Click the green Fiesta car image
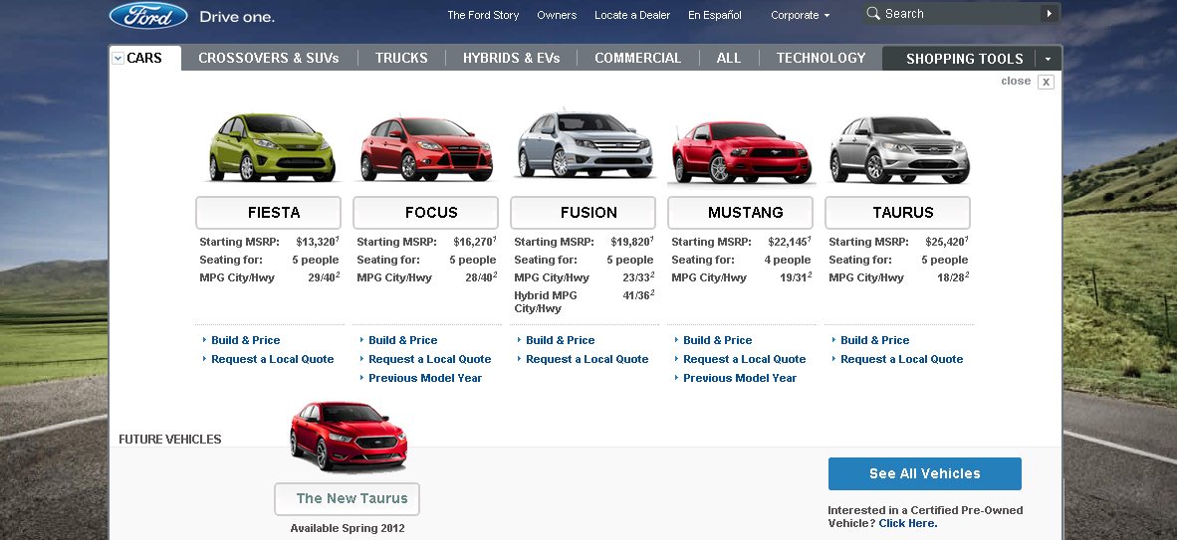The width and height of the screenshot is (1177, 540). (x=271, y=148)
